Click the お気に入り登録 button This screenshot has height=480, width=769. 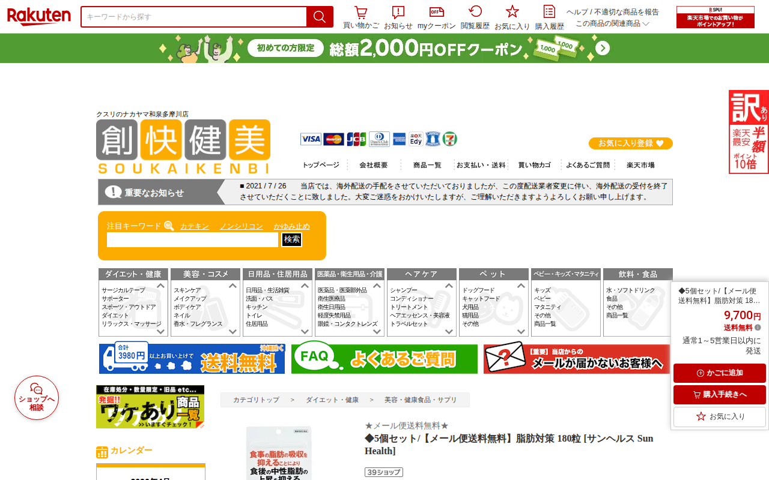point(631,143)
